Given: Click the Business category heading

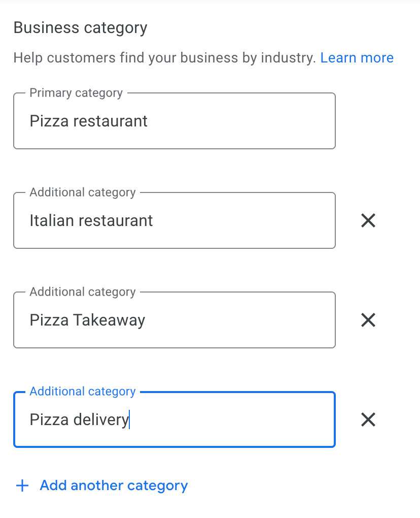Looking at the screenshot, I should 80,27.
